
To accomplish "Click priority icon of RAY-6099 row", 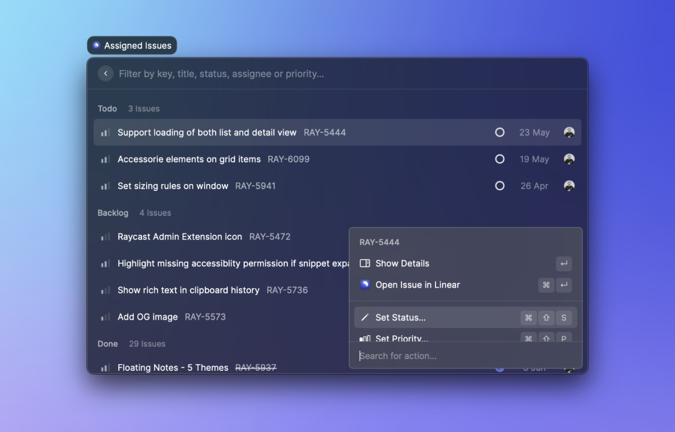I will click(105, 159).
